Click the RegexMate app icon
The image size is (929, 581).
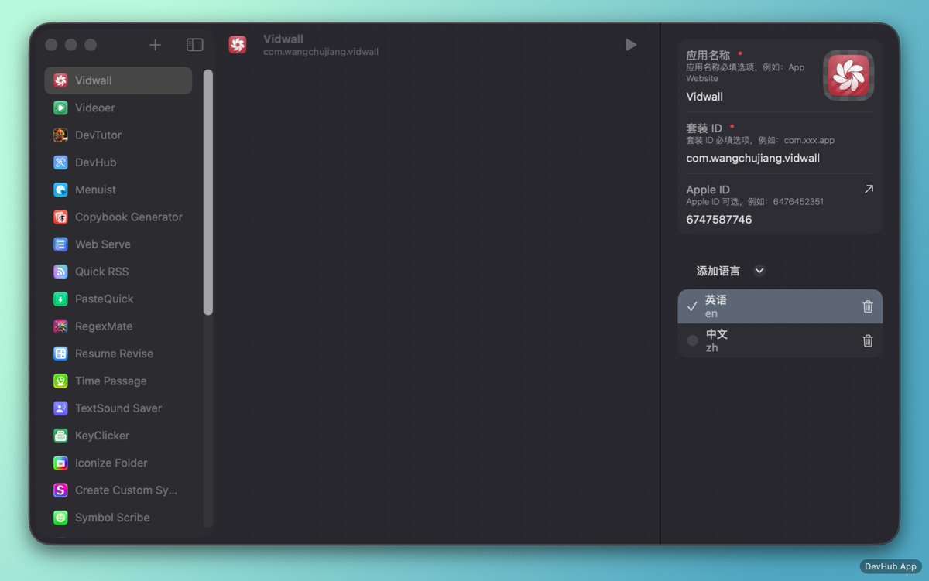click(60, 326)
